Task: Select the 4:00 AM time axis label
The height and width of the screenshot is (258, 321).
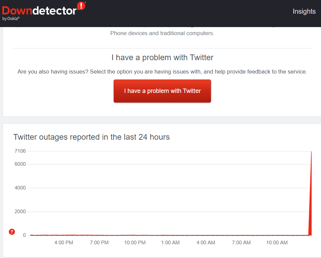Action: [x=206, y=243]
